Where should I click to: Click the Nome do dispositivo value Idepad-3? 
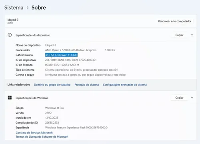click(x=51, y=45)
